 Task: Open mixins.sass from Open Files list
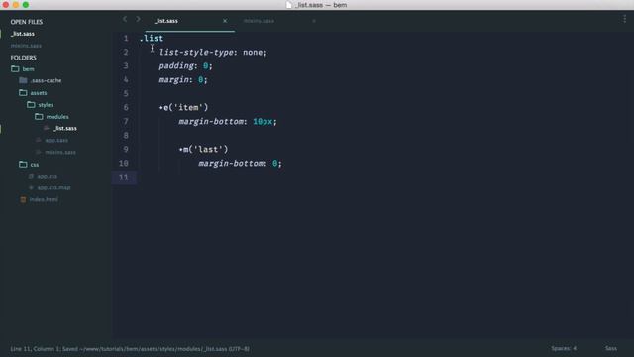tap(26, 46)
